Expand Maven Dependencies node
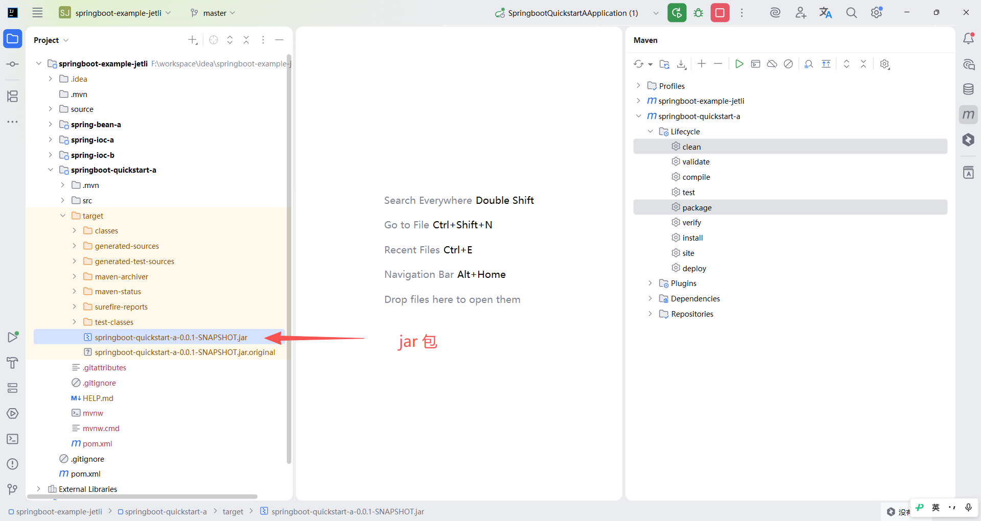The width and height of the screenshot is (981, 521). pos(650,298)
